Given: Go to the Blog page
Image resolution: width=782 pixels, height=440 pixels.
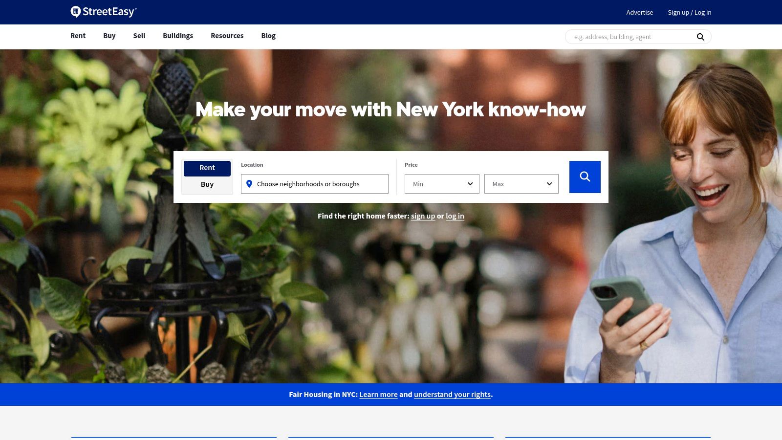Looking at the screenshot, I should click(268, 36).
